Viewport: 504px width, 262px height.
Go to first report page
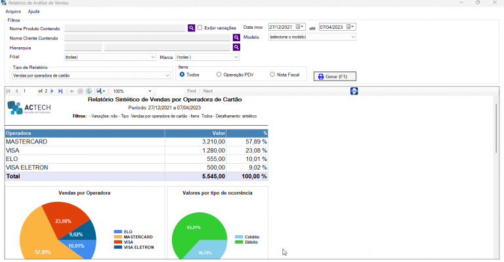(x=9, y=91)
